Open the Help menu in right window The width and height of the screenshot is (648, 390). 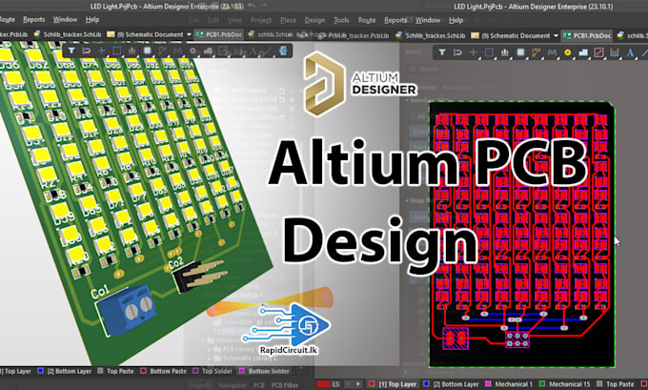(x=456, y=20)
